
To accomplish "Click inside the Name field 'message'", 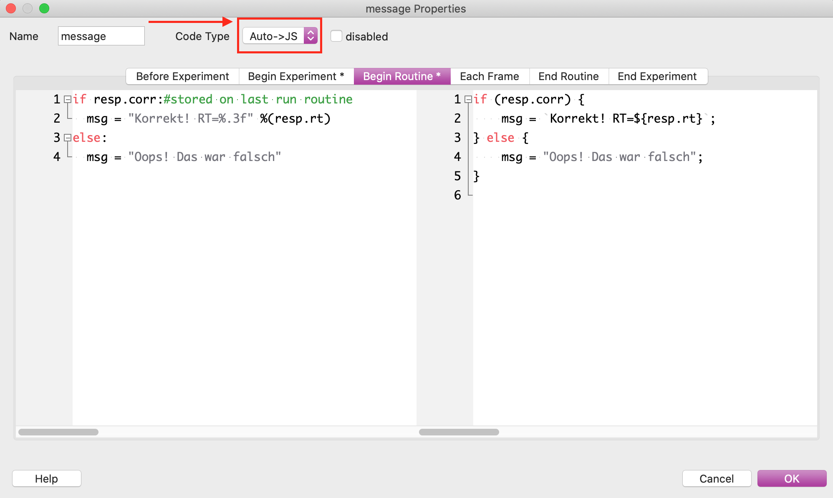I will click(101, 36).
